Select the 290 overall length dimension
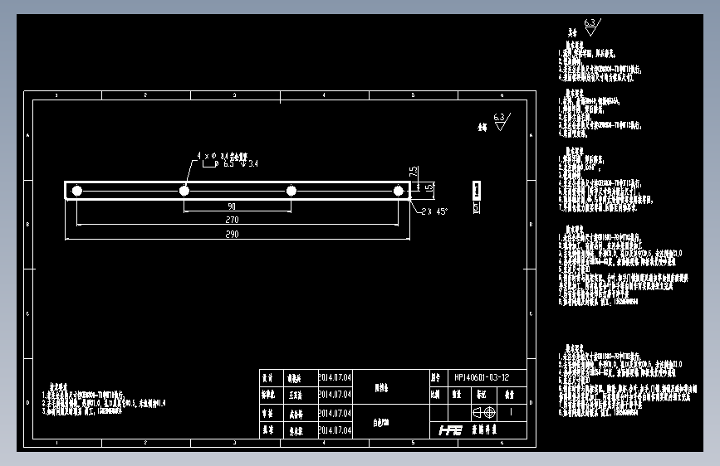 tap(232, 234)
